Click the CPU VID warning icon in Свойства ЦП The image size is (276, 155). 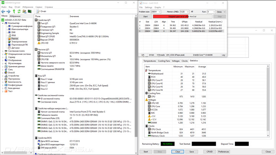coord(39,43)
